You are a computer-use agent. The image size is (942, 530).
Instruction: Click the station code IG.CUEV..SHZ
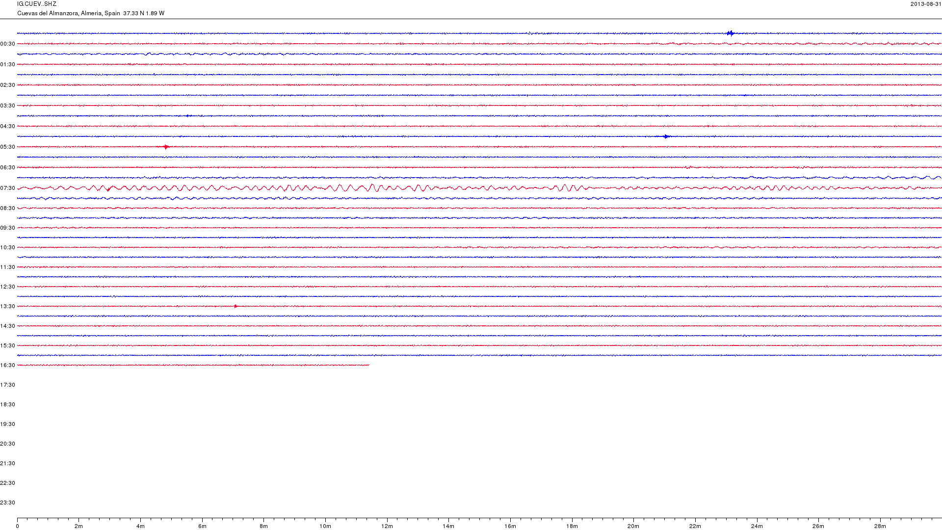(37, 4)
